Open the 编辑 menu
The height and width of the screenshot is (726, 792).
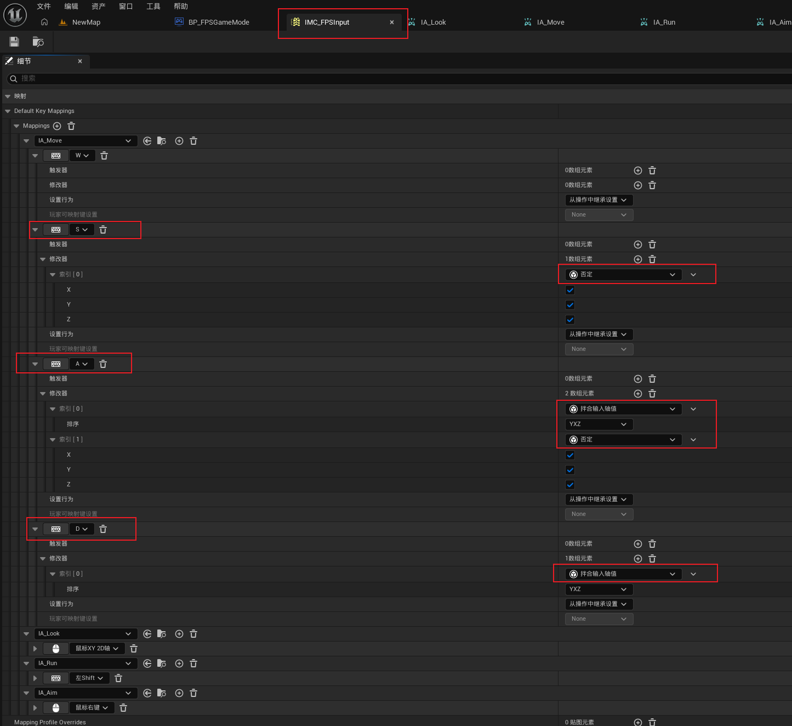click(x=71, y=7)
